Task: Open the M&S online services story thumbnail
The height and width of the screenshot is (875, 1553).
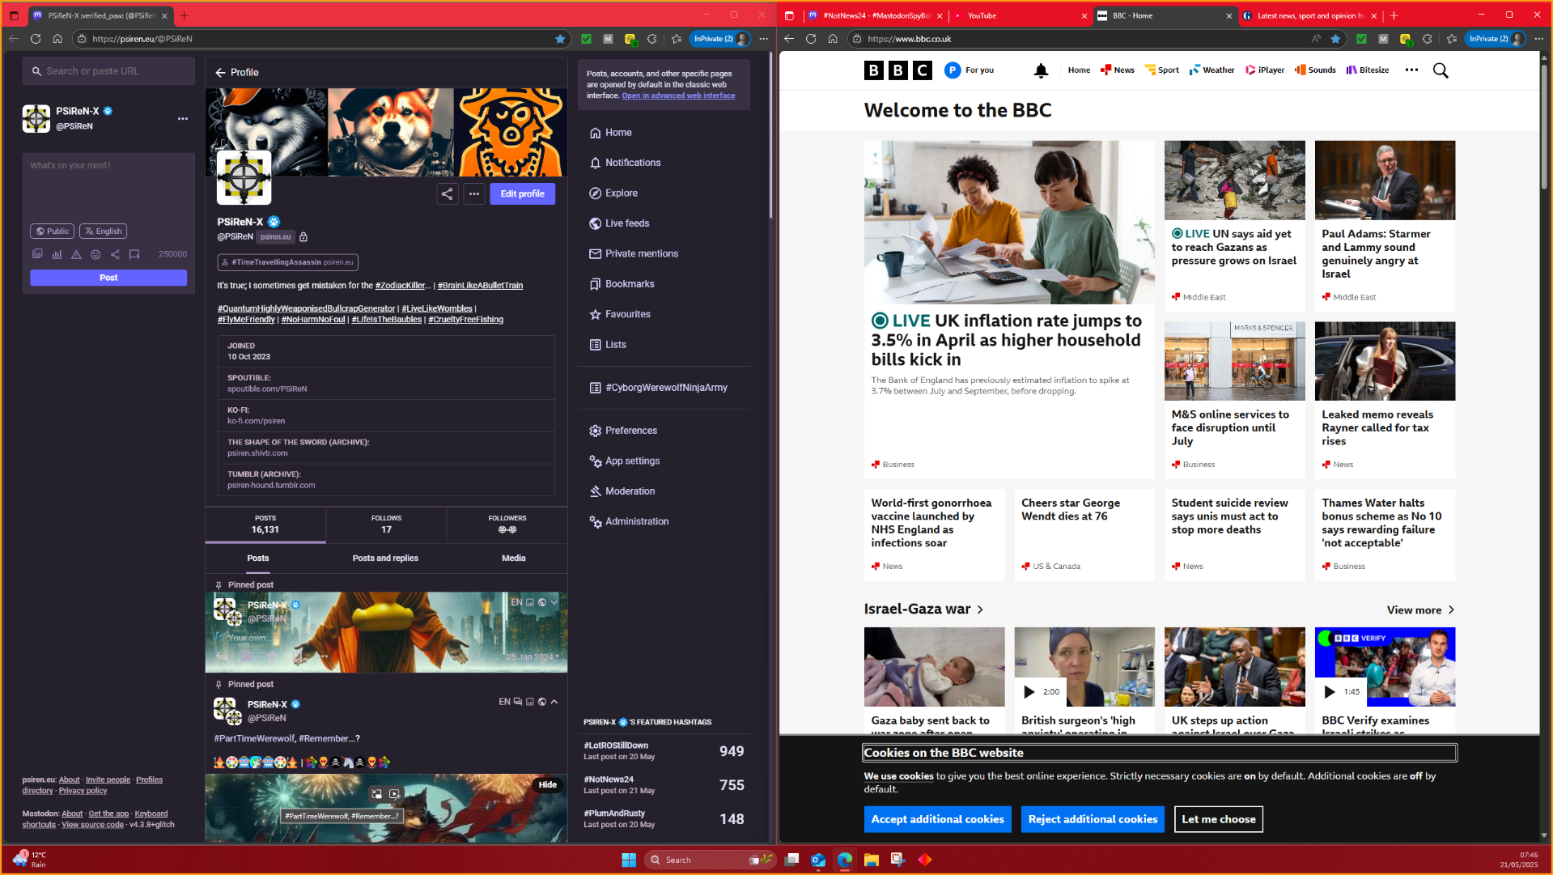Action: pos(1234,361)
